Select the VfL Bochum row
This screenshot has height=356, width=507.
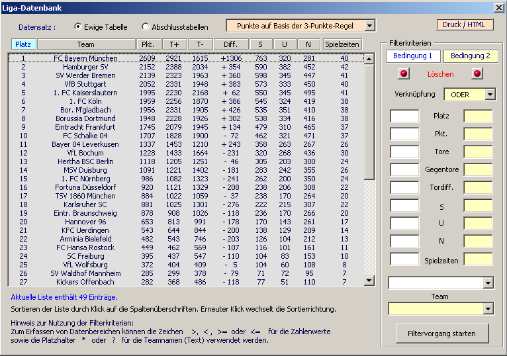pos(186,153)
